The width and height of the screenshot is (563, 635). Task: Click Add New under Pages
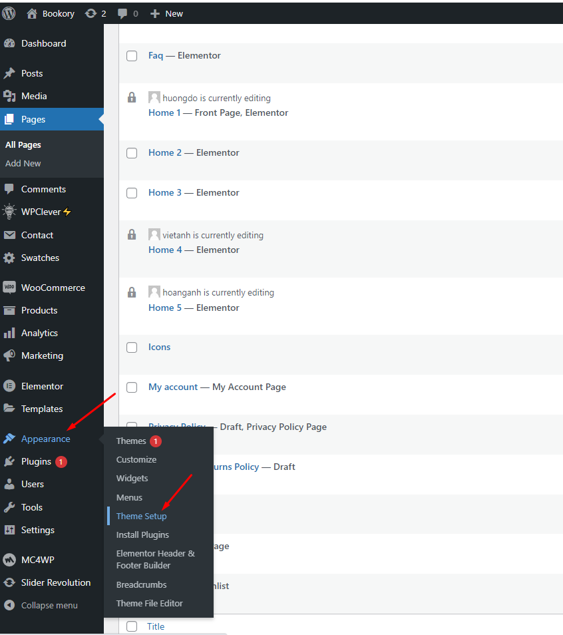coord(23,163)
